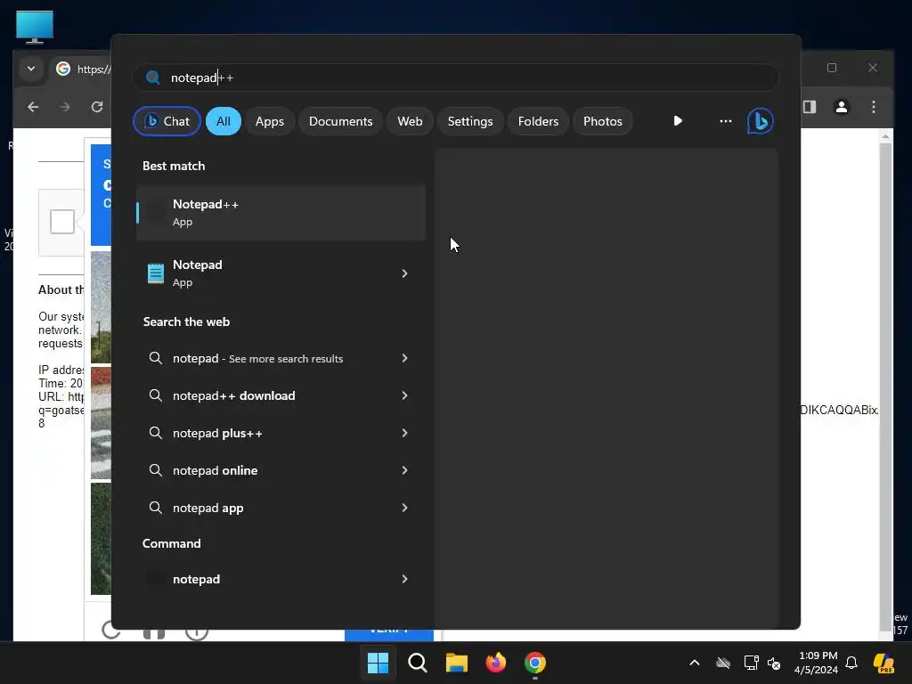Switch to the Folders filter tab
Viewport: 912px width, 684px height.
(538, 121)
